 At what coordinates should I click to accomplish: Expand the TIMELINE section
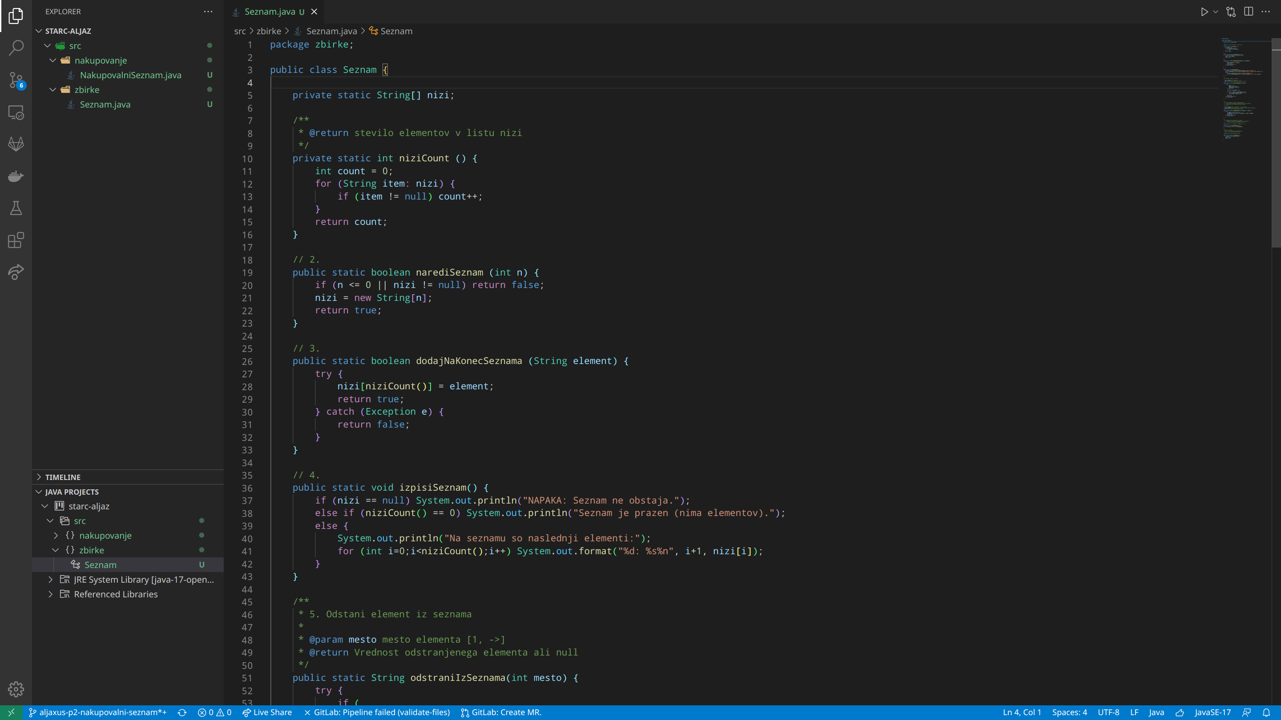[x=128, y=477]
